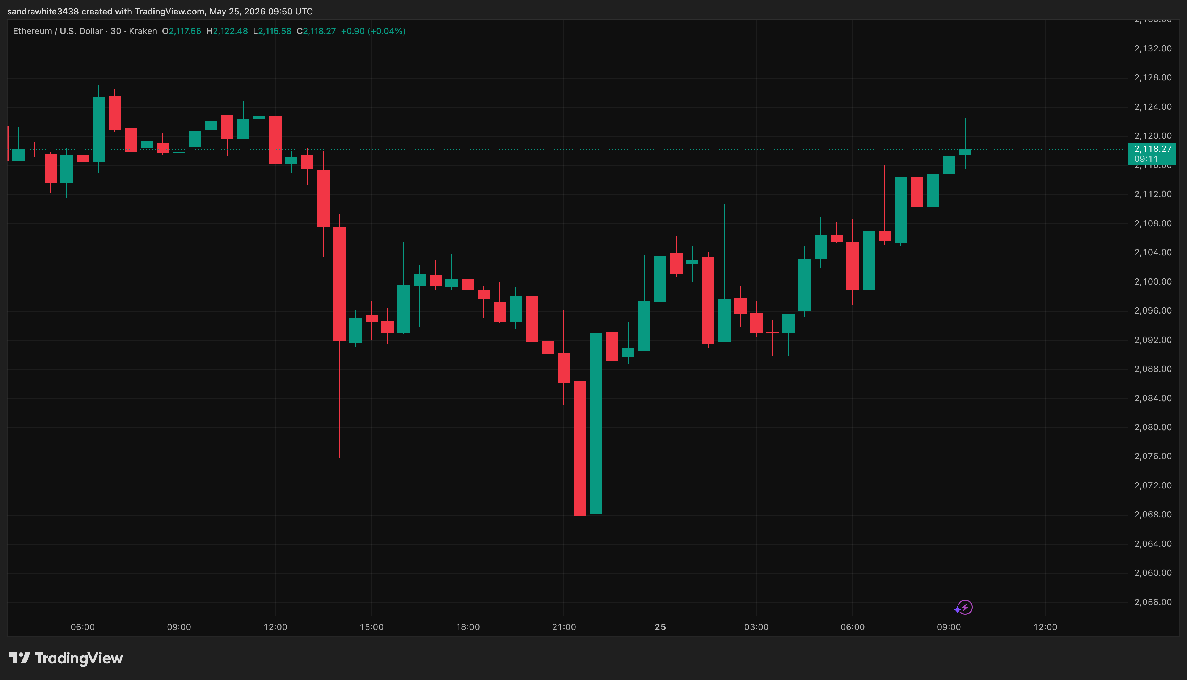Image resolution: width=1187 pixels, height=680 pixels.
Task: Click the 2,096.00 price axis label
Action: point(1153,311)
